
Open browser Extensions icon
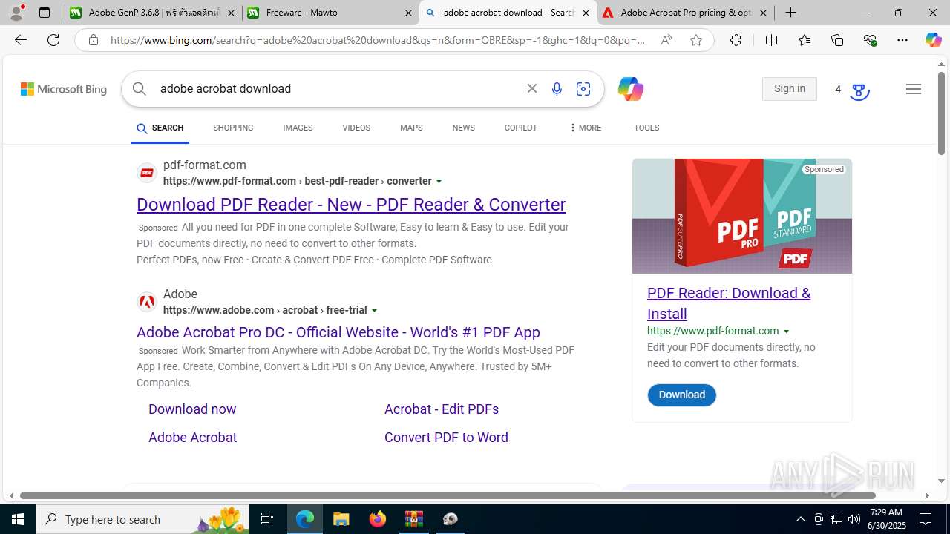point(736,40)
